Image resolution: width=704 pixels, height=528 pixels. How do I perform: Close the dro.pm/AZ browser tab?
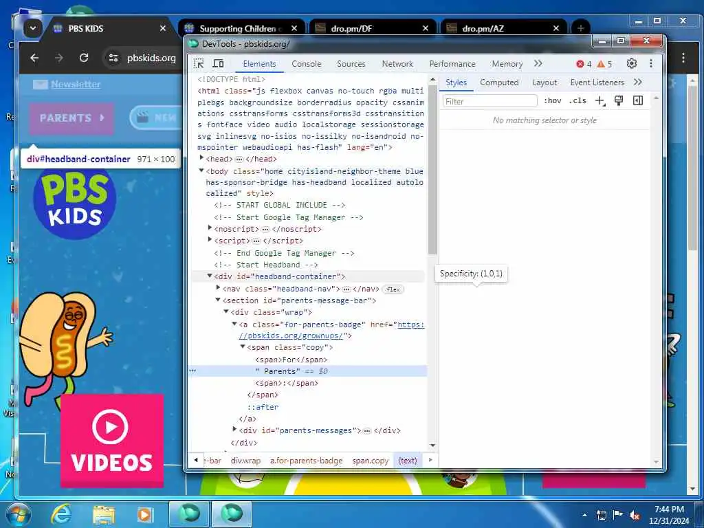555,28
